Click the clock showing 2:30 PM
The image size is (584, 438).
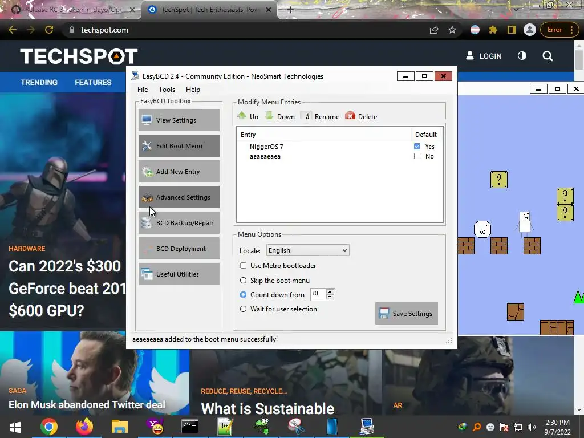tap(557, 423)
